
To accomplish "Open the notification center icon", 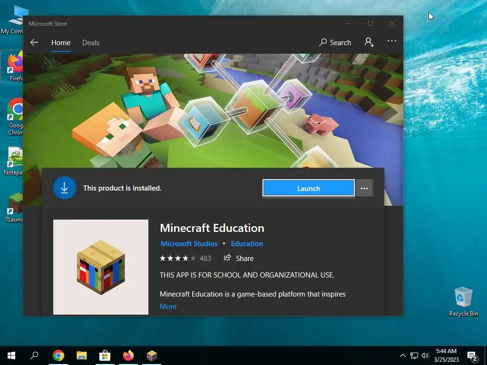I will click(x=472, y=356).
